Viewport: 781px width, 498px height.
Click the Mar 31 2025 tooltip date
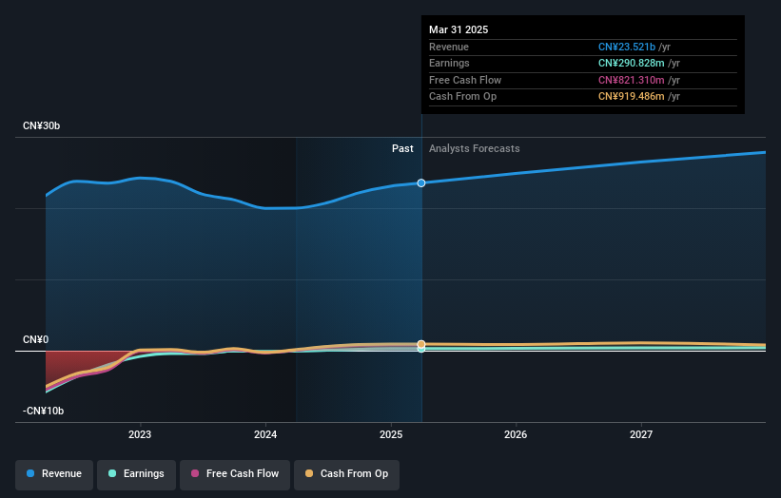tap(459, 29)
